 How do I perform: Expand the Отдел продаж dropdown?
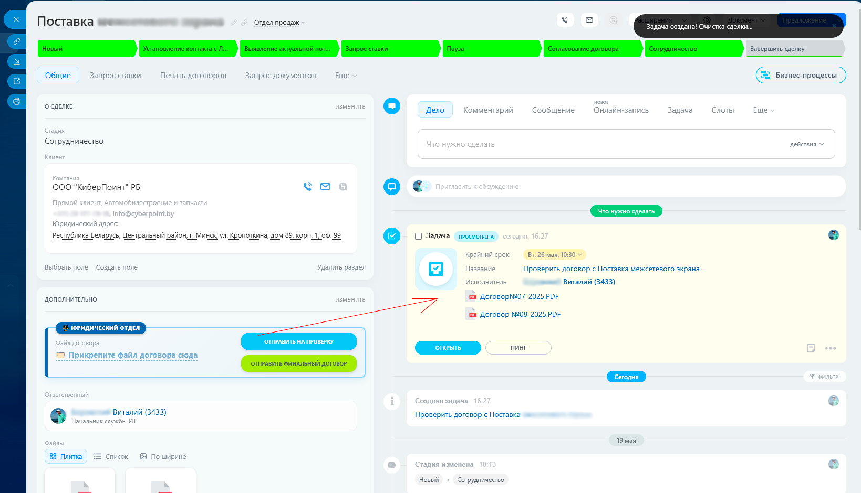[279, 23]
